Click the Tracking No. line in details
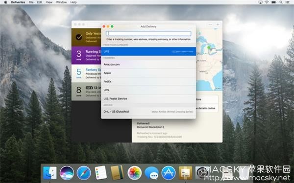 (159, 137)
